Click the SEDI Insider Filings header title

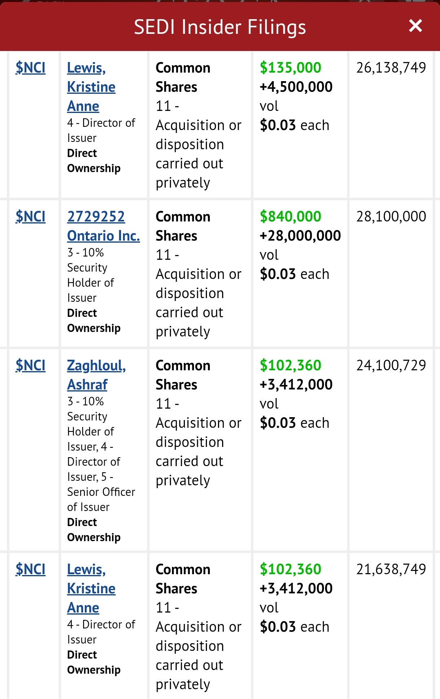click(x=220, y=27)
